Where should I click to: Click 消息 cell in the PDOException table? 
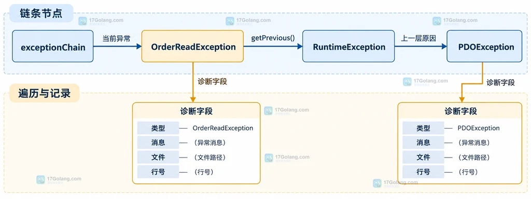point(423,143)
